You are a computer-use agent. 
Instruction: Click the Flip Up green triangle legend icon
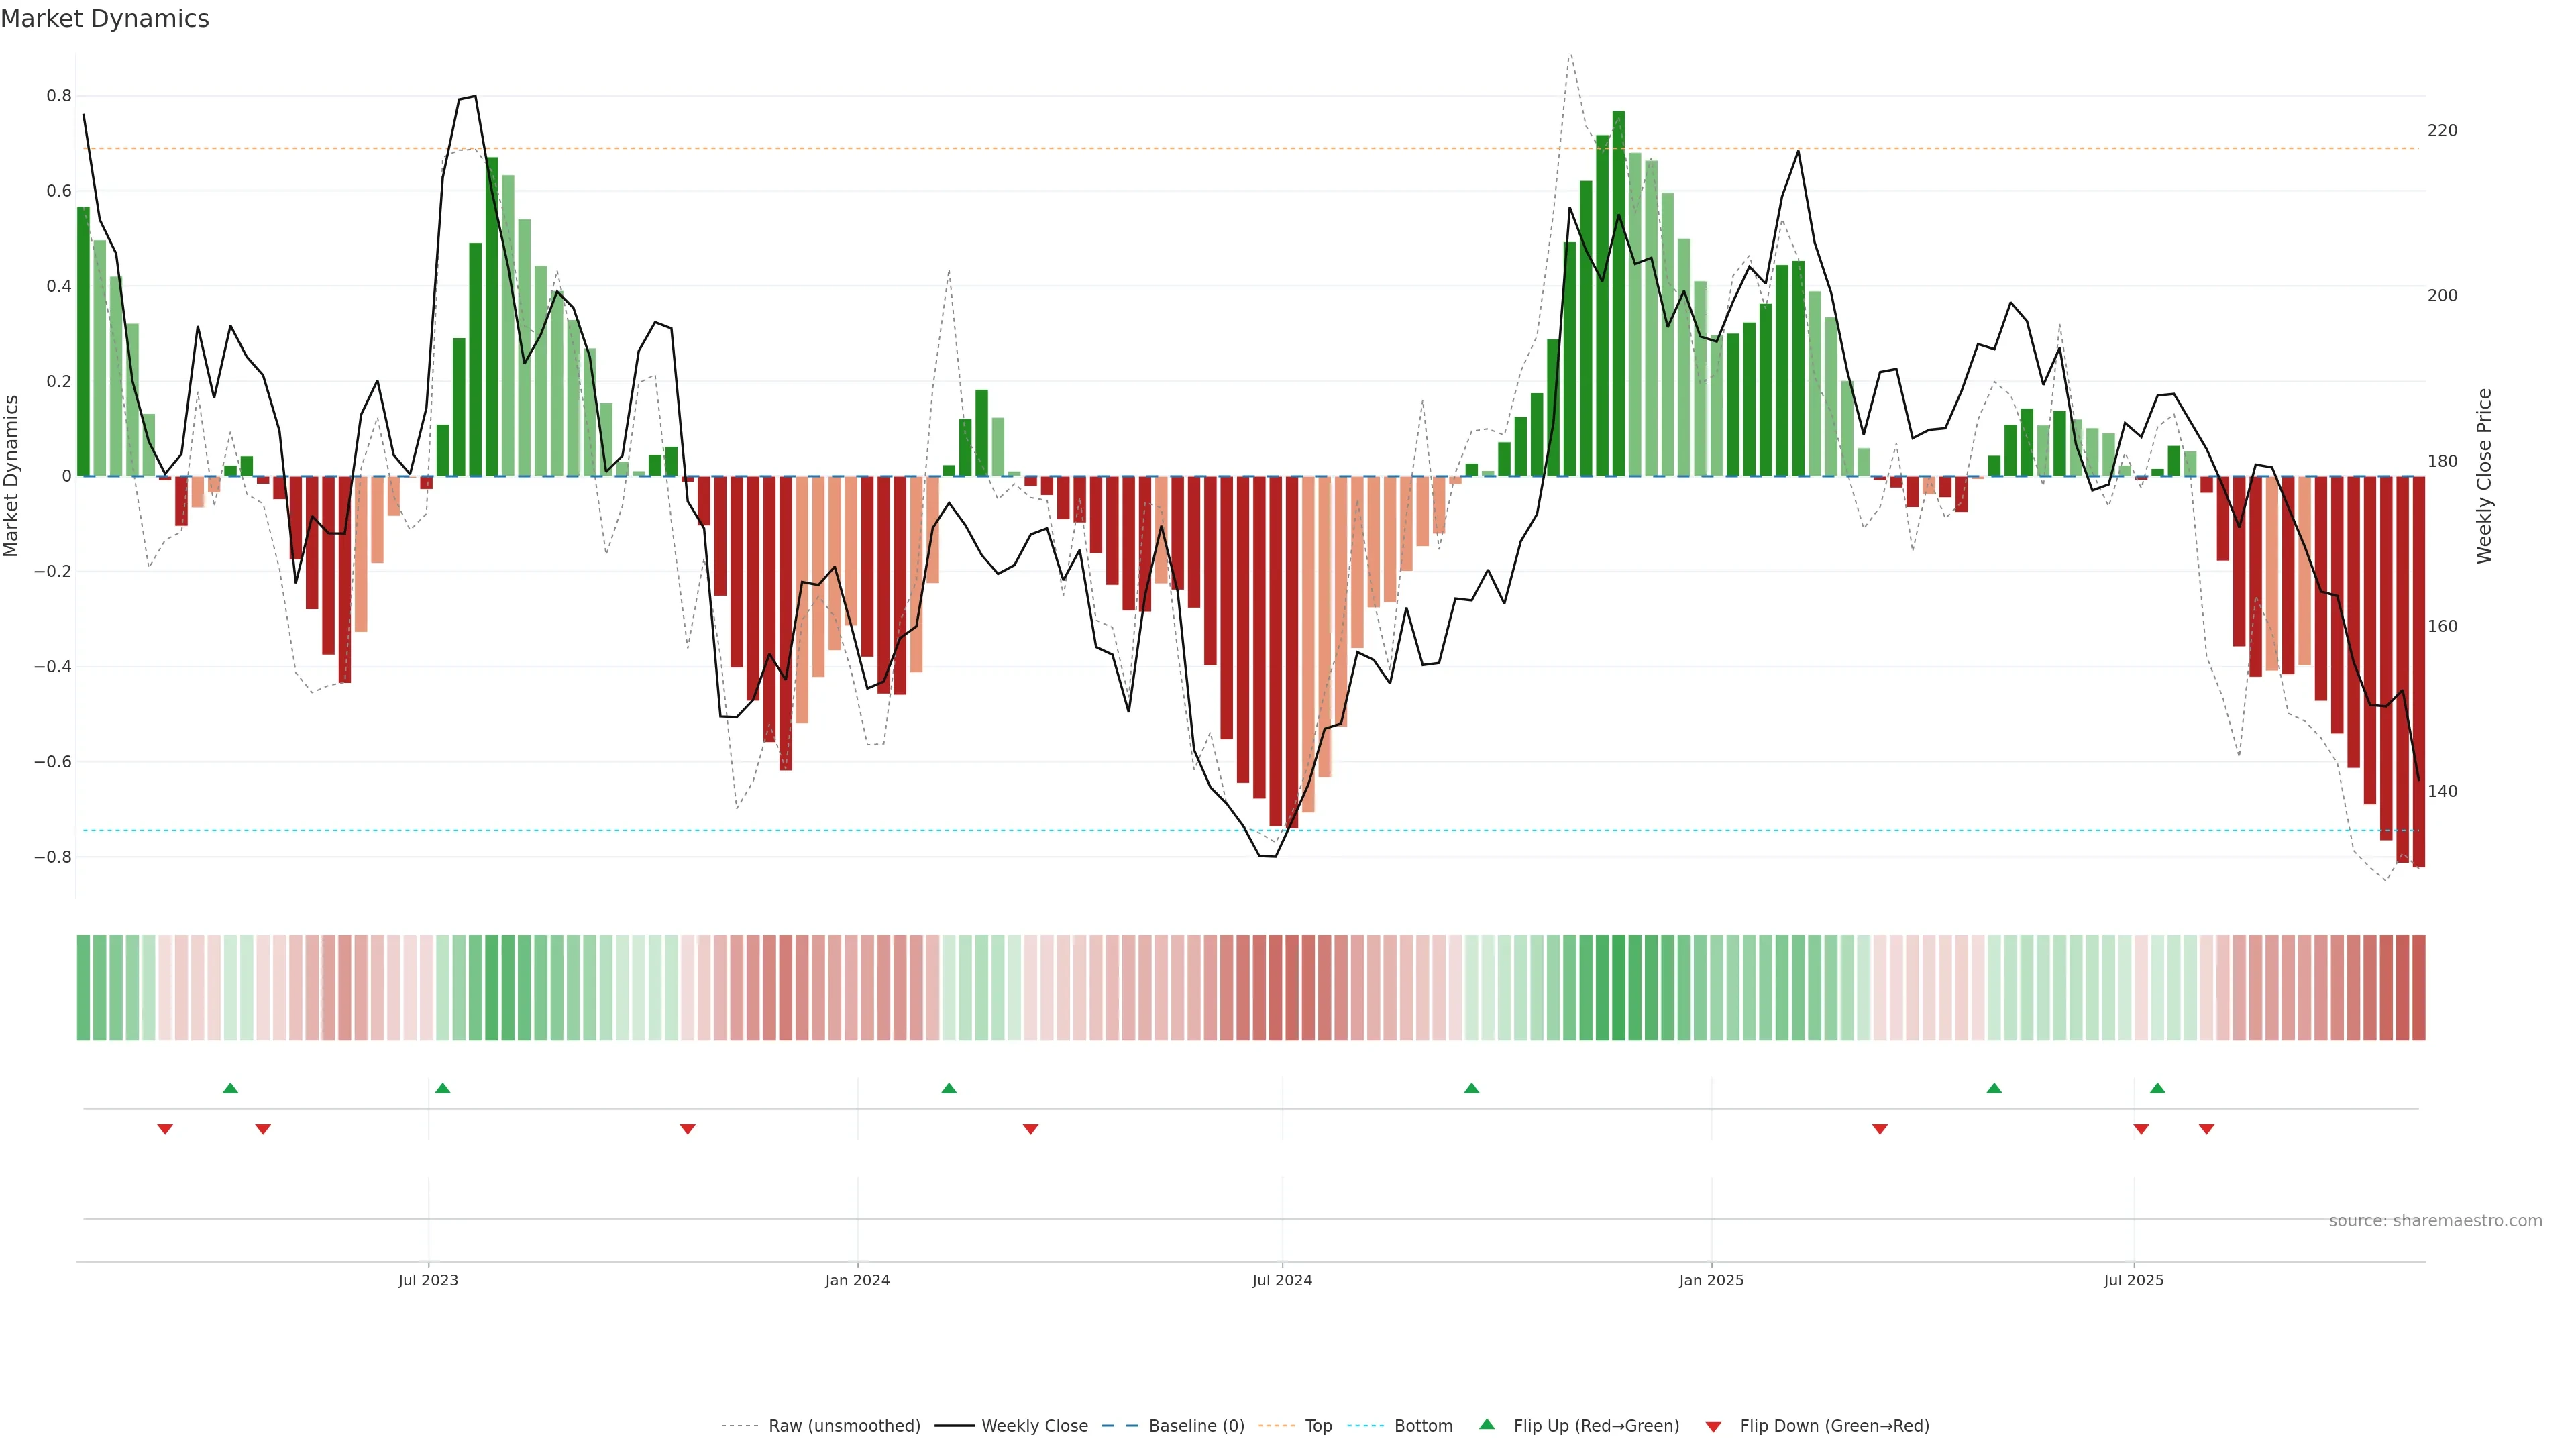1487,1424
